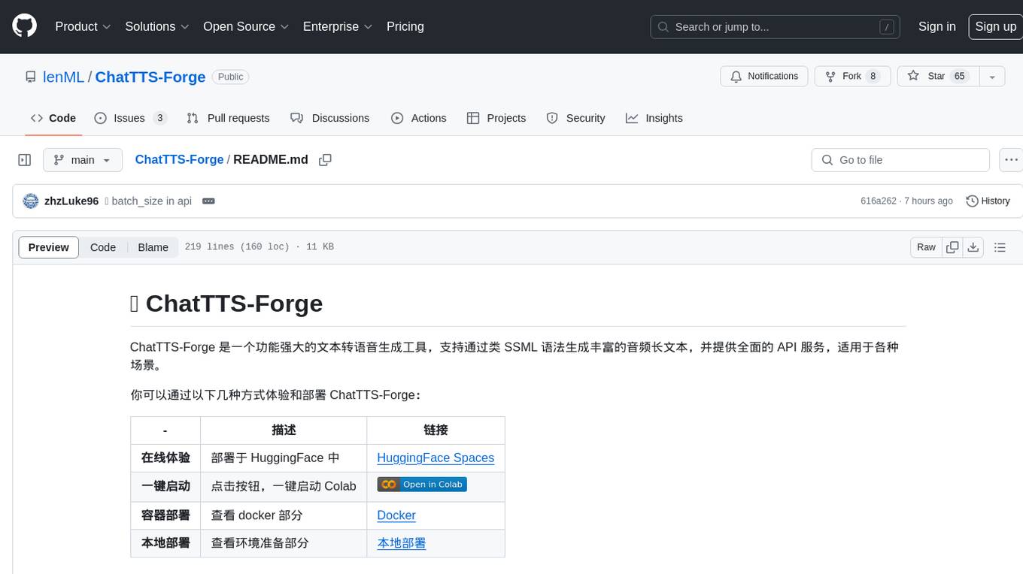The height and width of the screenshot is (574, 1023).
Task: Switch to the Issues tab
Action: coord(130,118)
